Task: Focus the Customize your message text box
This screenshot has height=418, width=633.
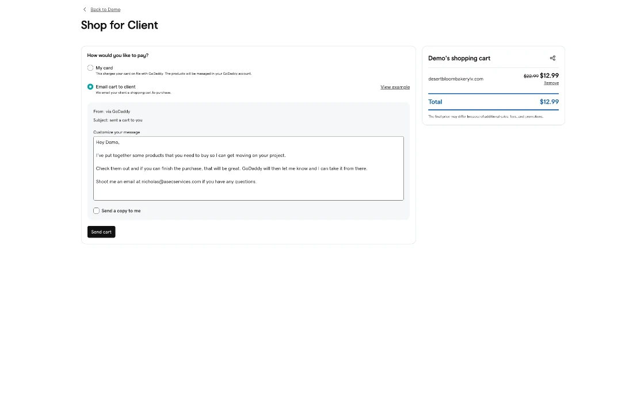Action: point(248,168)
